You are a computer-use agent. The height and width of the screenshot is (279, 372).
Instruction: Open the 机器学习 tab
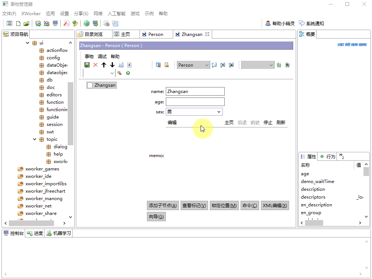point(59,233)
